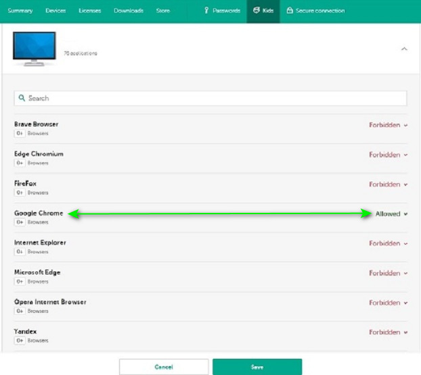Click the lock icon for Secure connection
421x375 pixels.
pos(290,10)
